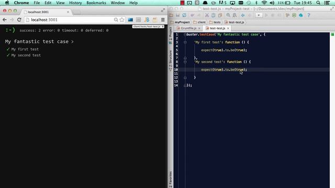Click the blue Back navigation arrow icon
335x188 pixels.
[x=243, y=15]
